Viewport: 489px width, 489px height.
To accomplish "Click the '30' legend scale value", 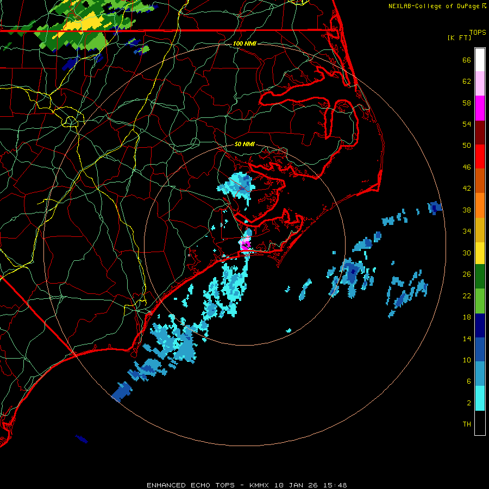I will 467,253.
